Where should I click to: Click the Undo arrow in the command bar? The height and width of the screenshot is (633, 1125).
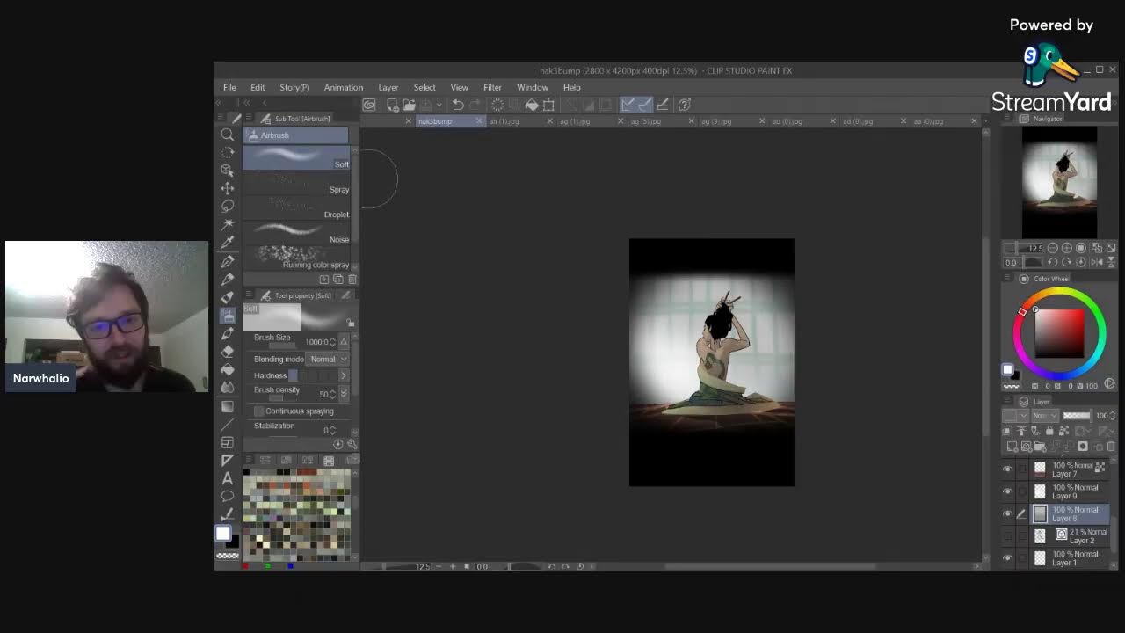click(x=457, y=105)
